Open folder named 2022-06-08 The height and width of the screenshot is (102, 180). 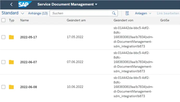(x=29, y=87)
